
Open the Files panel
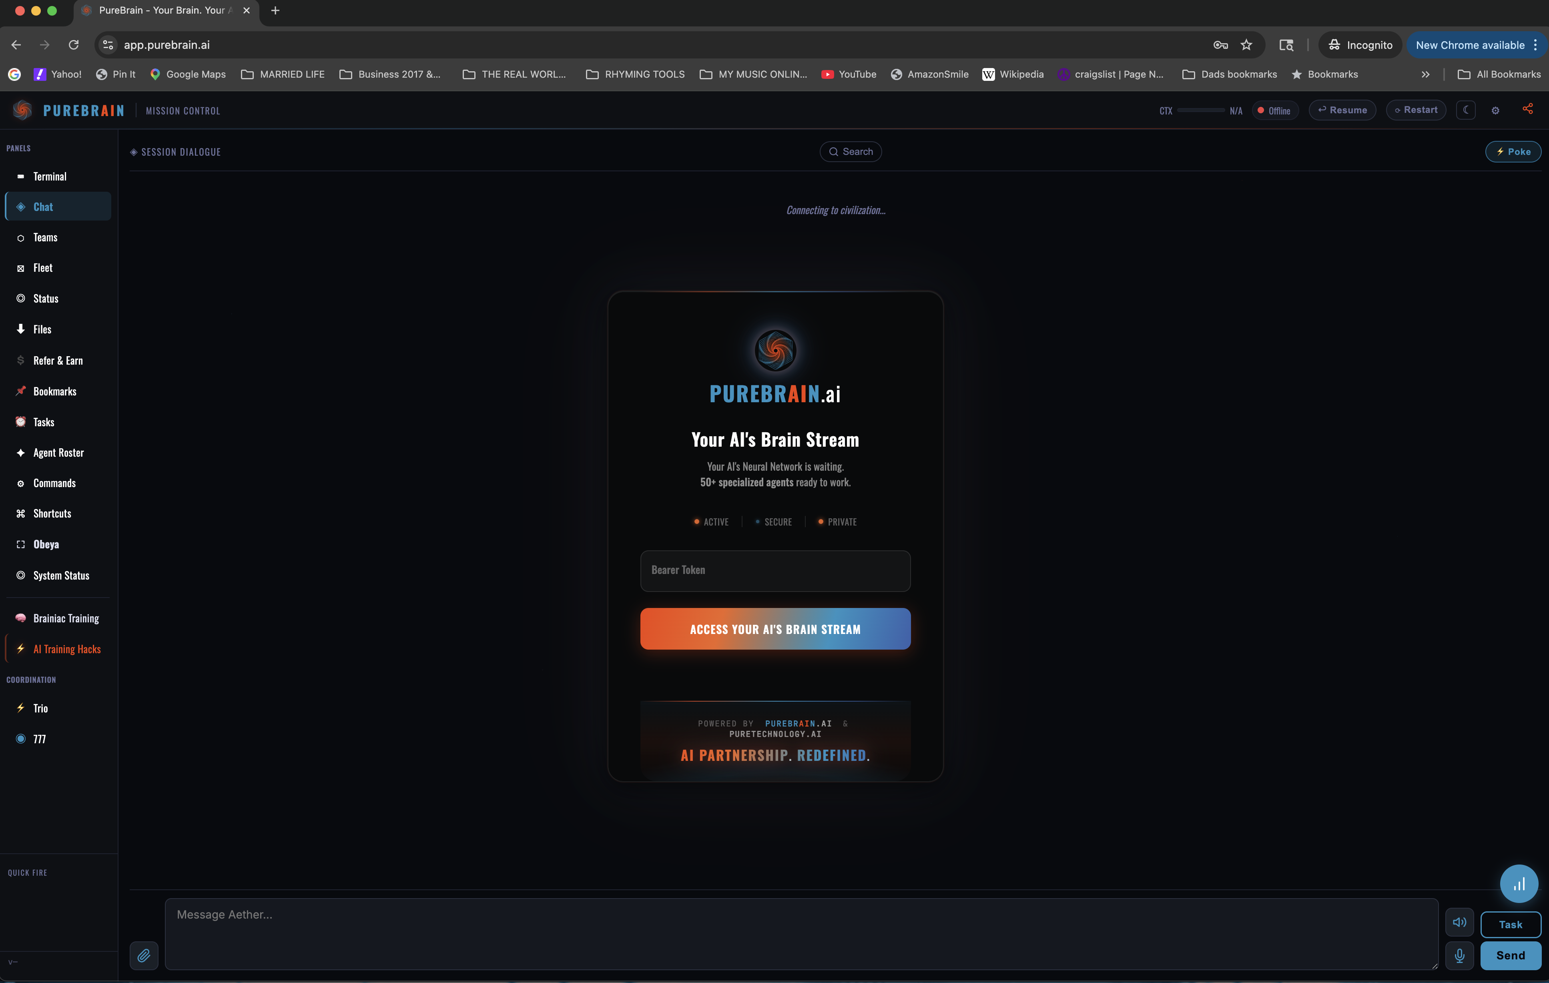point(58,329)
